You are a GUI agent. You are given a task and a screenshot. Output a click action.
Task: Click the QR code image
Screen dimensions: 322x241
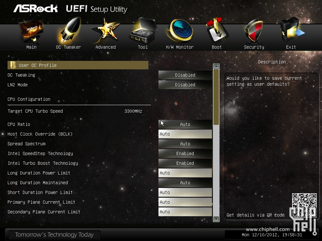(304, 205)
